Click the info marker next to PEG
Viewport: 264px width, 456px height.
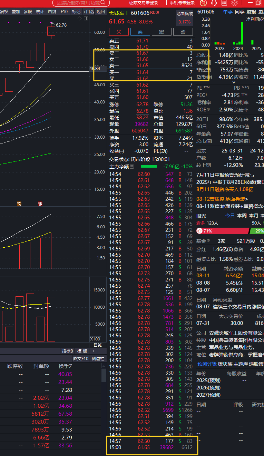pyautogui.click(x=207, y=95)
